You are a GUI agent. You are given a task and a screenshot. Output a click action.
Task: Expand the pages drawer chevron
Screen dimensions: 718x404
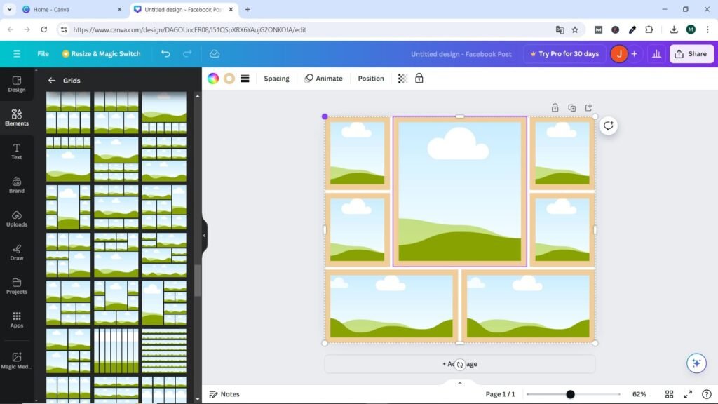pos(460,383)
